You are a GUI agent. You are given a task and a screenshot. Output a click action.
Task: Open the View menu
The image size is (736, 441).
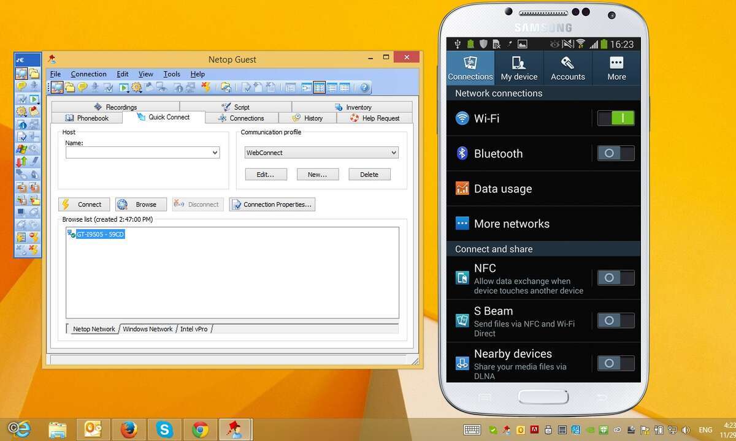pos(146,74)
